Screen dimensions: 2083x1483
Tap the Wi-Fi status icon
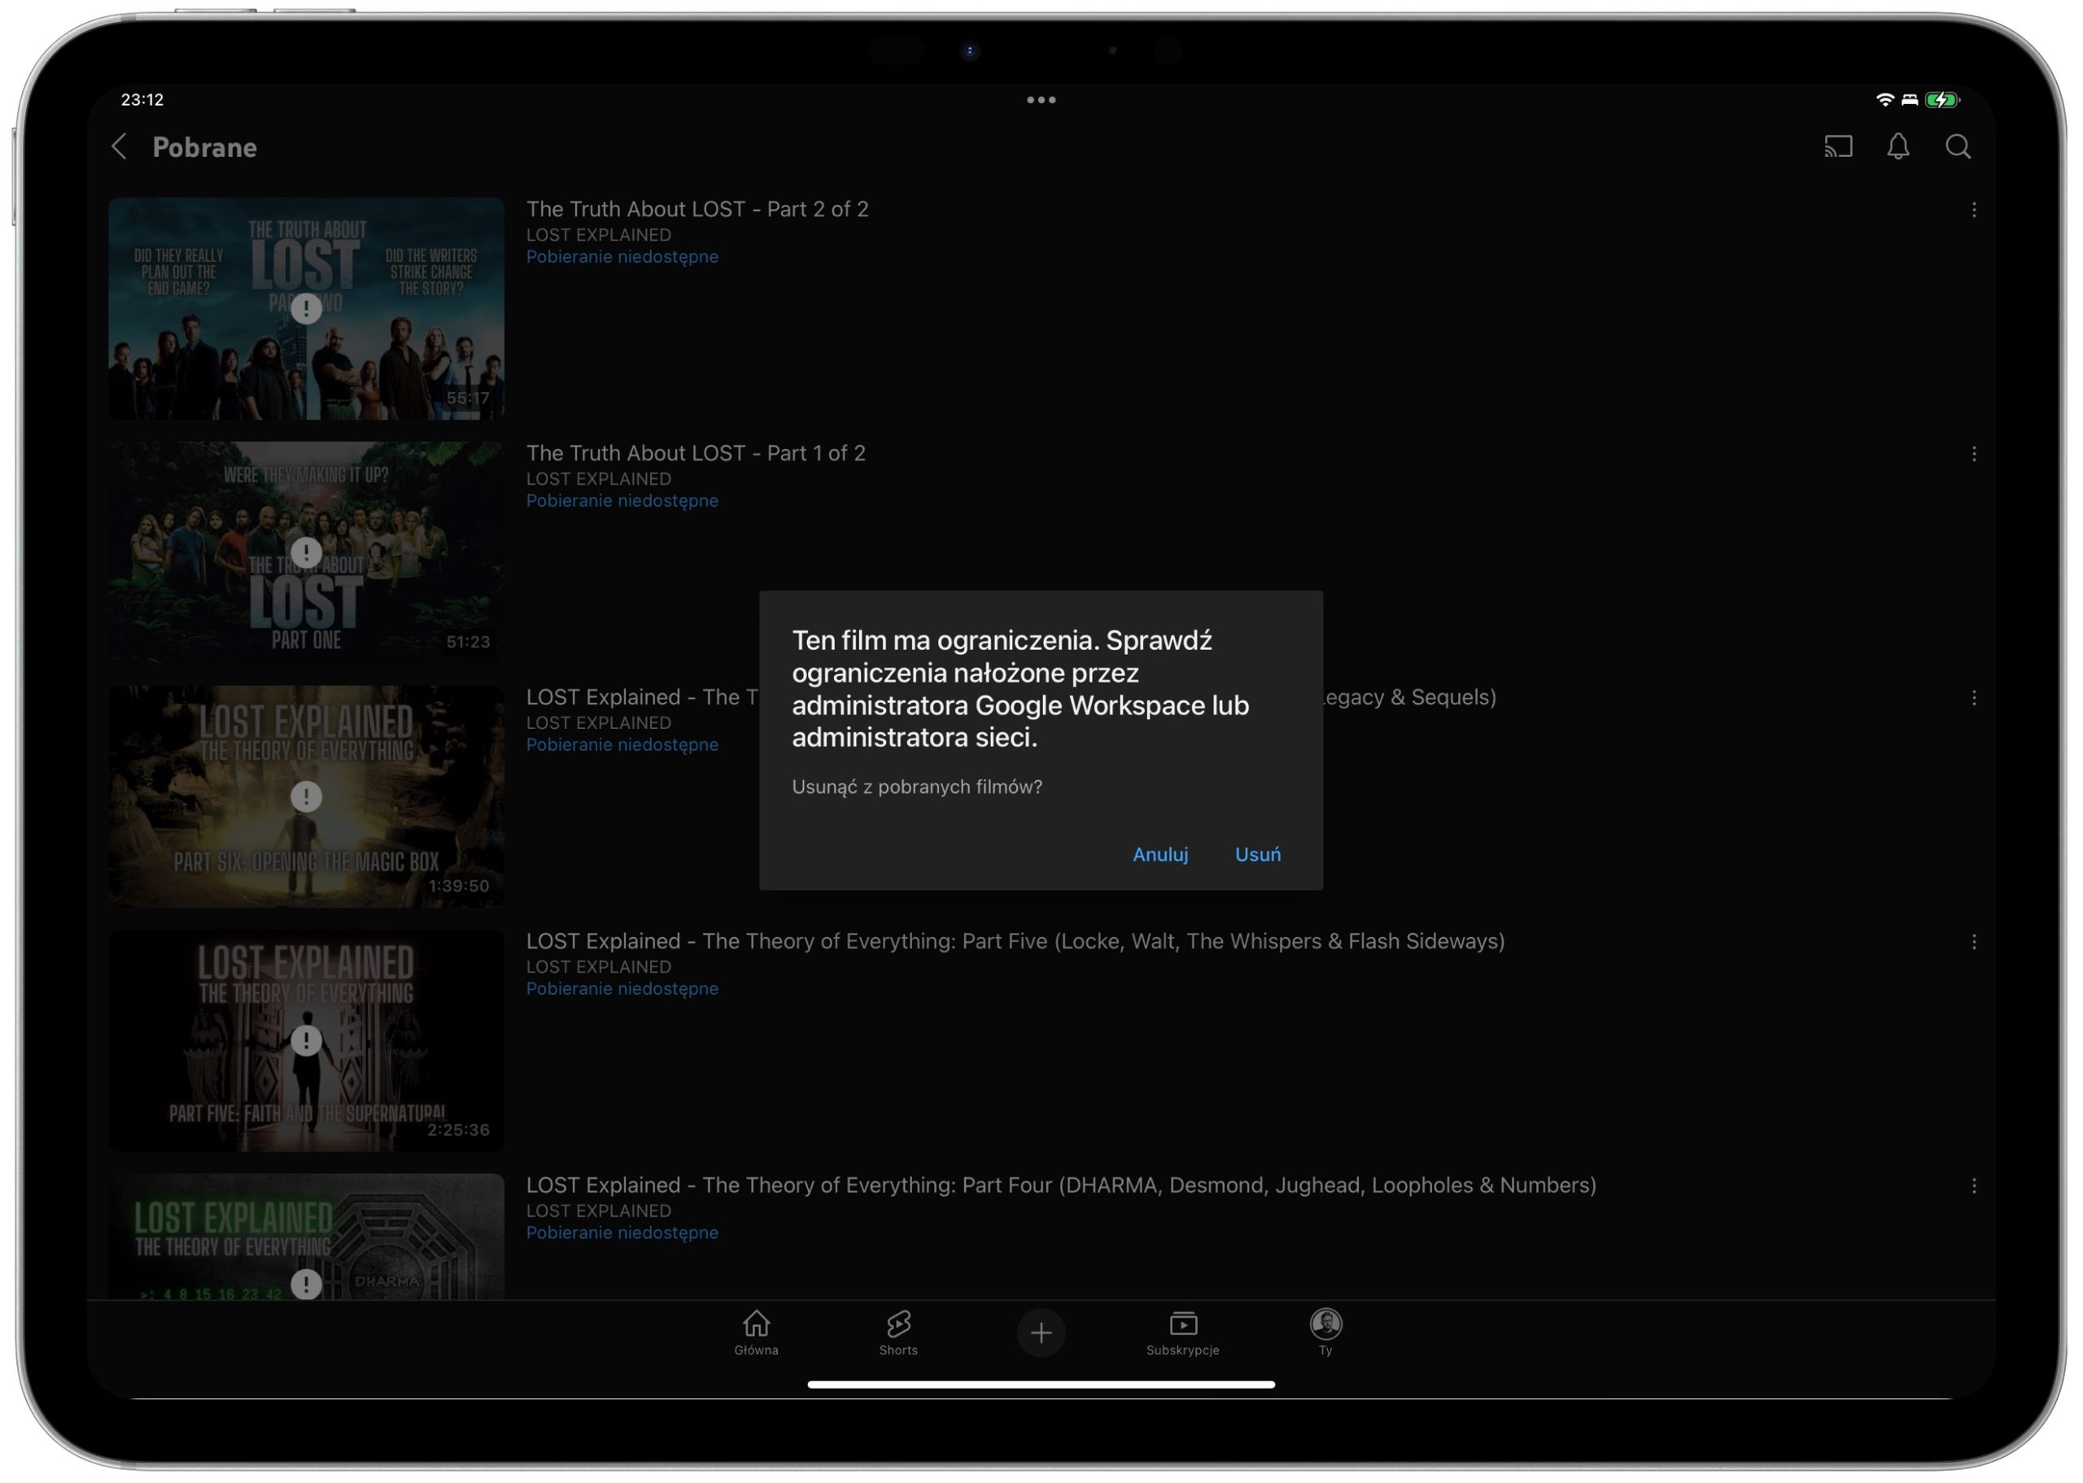coord(1884,99)
